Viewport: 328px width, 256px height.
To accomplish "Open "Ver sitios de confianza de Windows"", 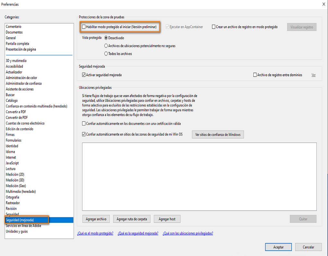I will 218,134.
